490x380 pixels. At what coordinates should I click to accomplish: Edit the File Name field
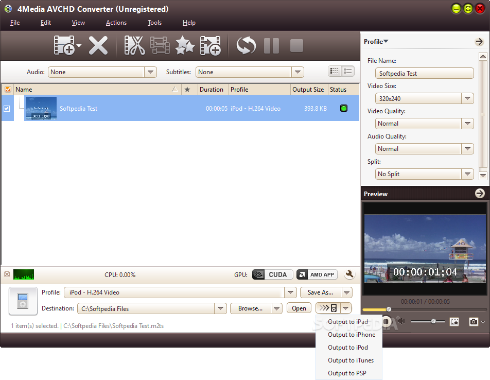click(424, 74)
